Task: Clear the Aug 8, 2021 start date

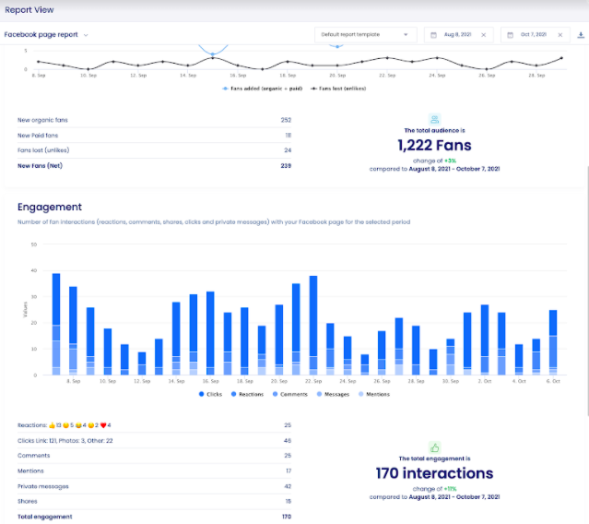Action: click(x=483, y=35)
